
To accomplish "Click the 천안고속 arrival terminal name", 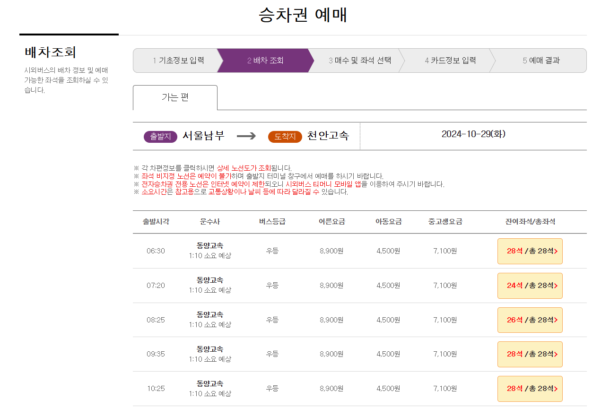I will coord(328,136).
